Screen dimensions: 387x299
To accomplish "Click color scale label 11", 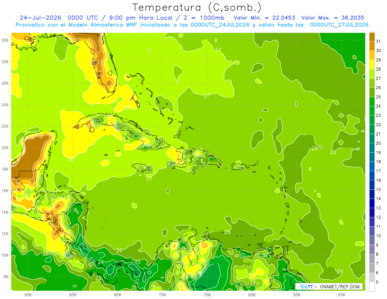I will click(x=378, y=226).
